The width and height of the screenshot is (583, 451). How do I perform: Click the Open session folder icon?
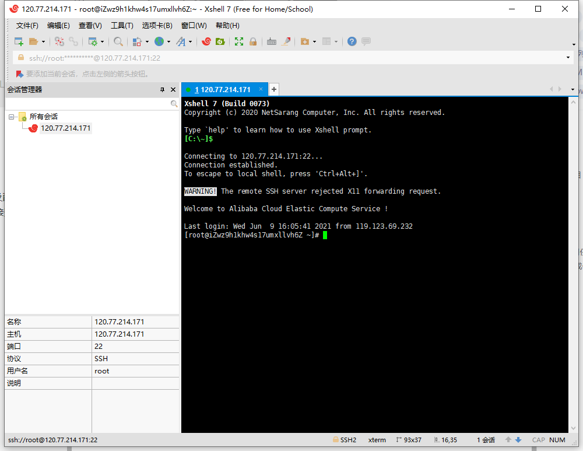(x=33, y=41)
